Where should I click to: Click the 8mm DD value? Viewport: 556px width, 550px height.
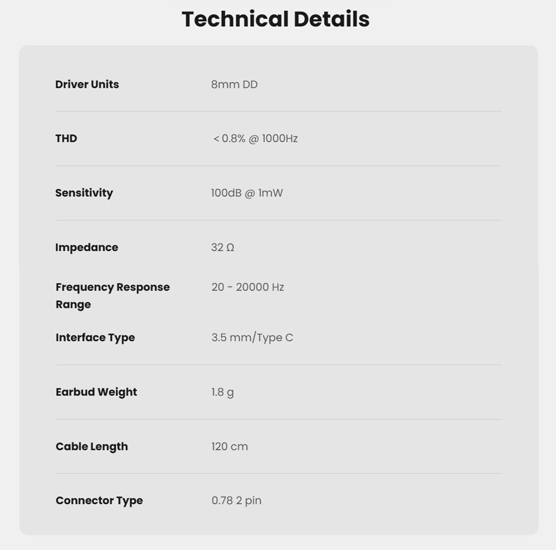click(x=235, y=85)
